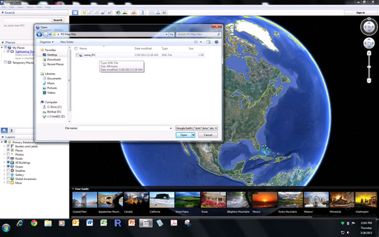
Task: Toggle the Borders and Labels layer checkbox
Action: 8,146
